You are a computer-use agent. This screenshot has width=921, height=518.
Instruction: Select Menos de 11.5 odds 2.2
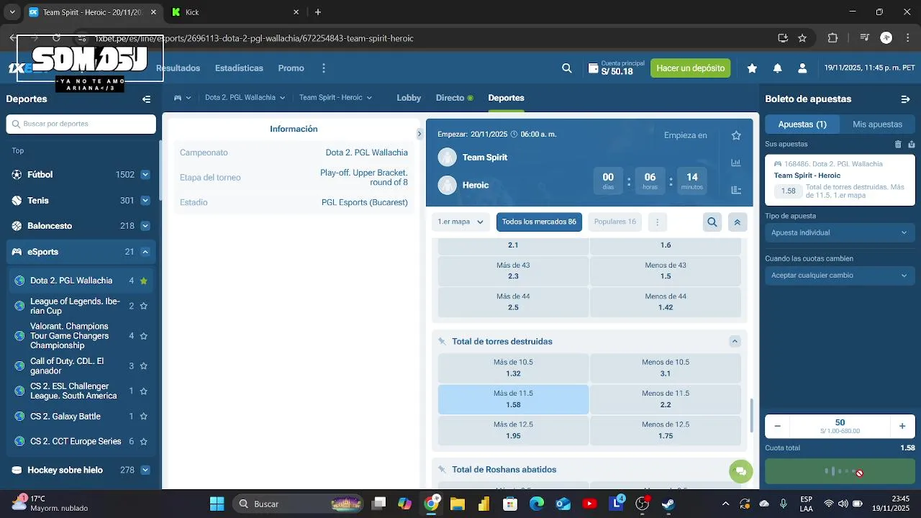point(666,399)
